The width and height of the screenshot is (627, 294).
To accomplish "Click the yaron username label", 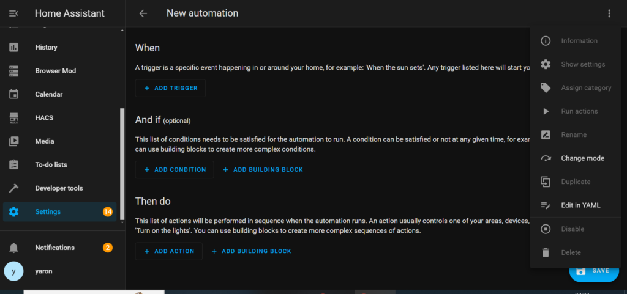I will click(x=43, y=271).
